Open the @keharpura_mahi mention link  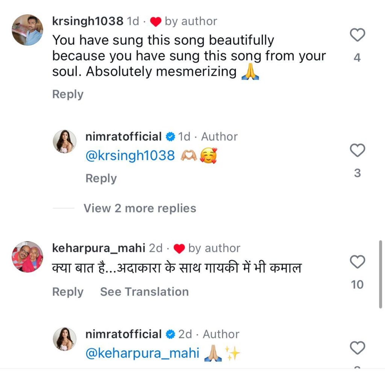[x=142, y=353]
